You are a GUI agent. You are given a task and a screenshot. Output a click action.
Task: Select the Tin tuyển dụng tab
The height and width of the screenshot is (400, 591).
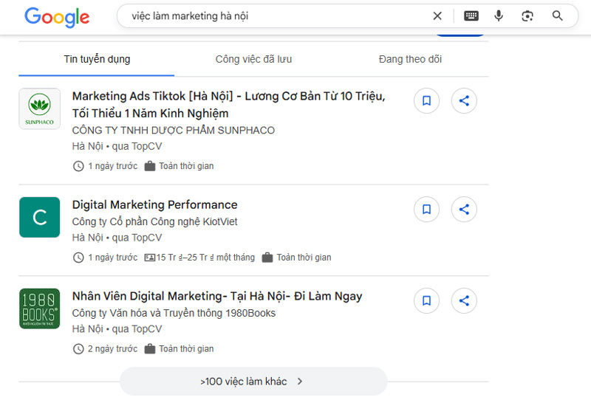97,59
